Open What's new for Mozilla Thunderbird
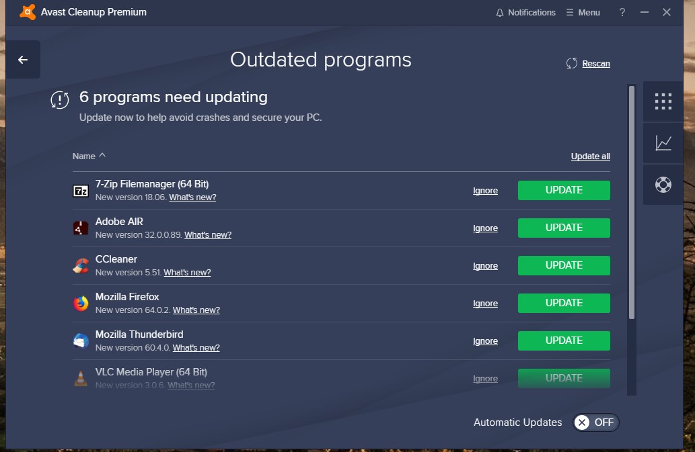This screenshot has height=452, width=695. coord(196,348)
